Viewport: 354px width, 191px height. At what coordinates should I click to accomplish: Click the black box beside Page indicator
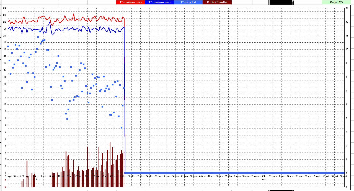(x=281, y=2)
